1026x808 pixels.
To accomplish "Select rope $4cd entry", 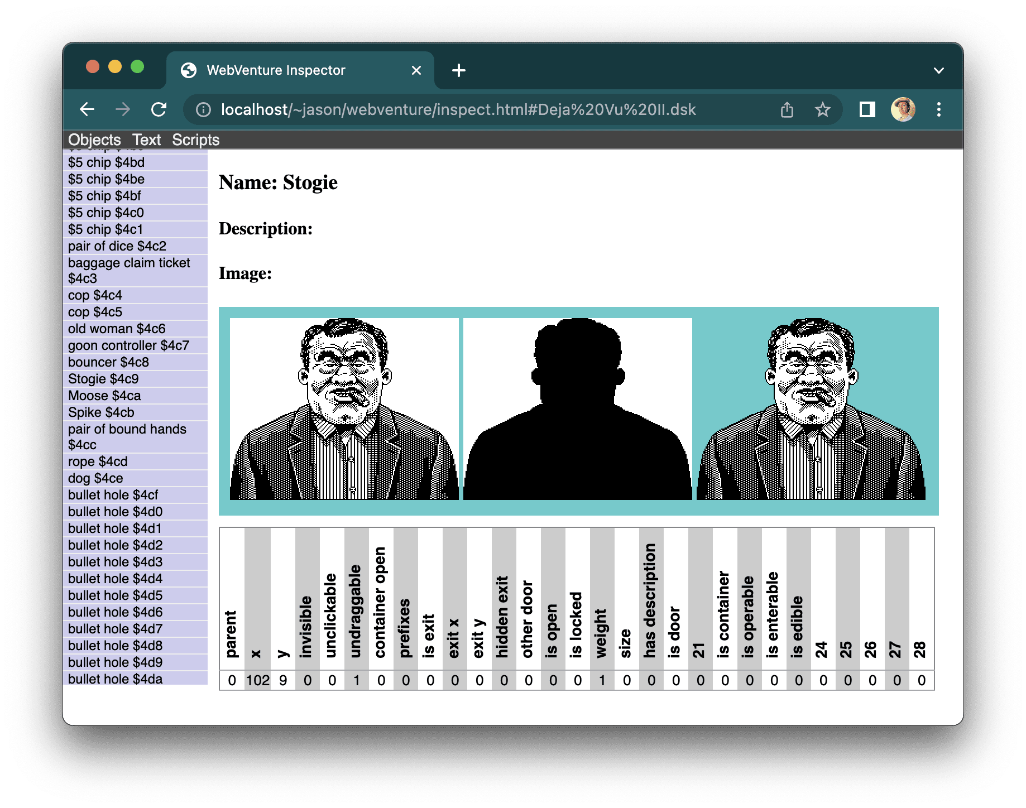I will coord(135,461).
